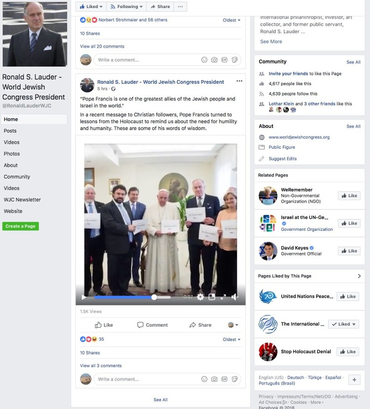
Task: Open the page's three-dot more menu
Action: pyautogui.click(x=180, y=7)
